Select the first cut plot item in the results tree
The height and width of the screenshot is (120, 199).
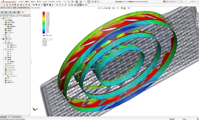pos(12,45)
